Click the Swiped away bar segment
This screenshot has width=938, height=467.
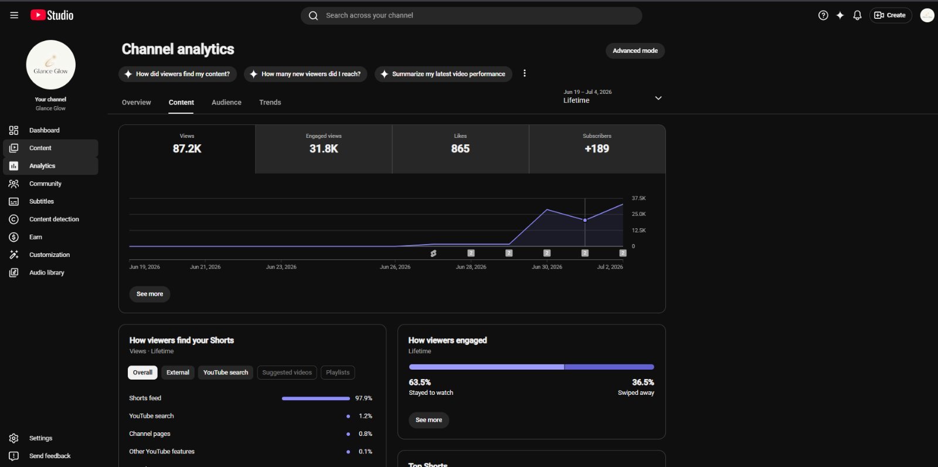[609, 367]
